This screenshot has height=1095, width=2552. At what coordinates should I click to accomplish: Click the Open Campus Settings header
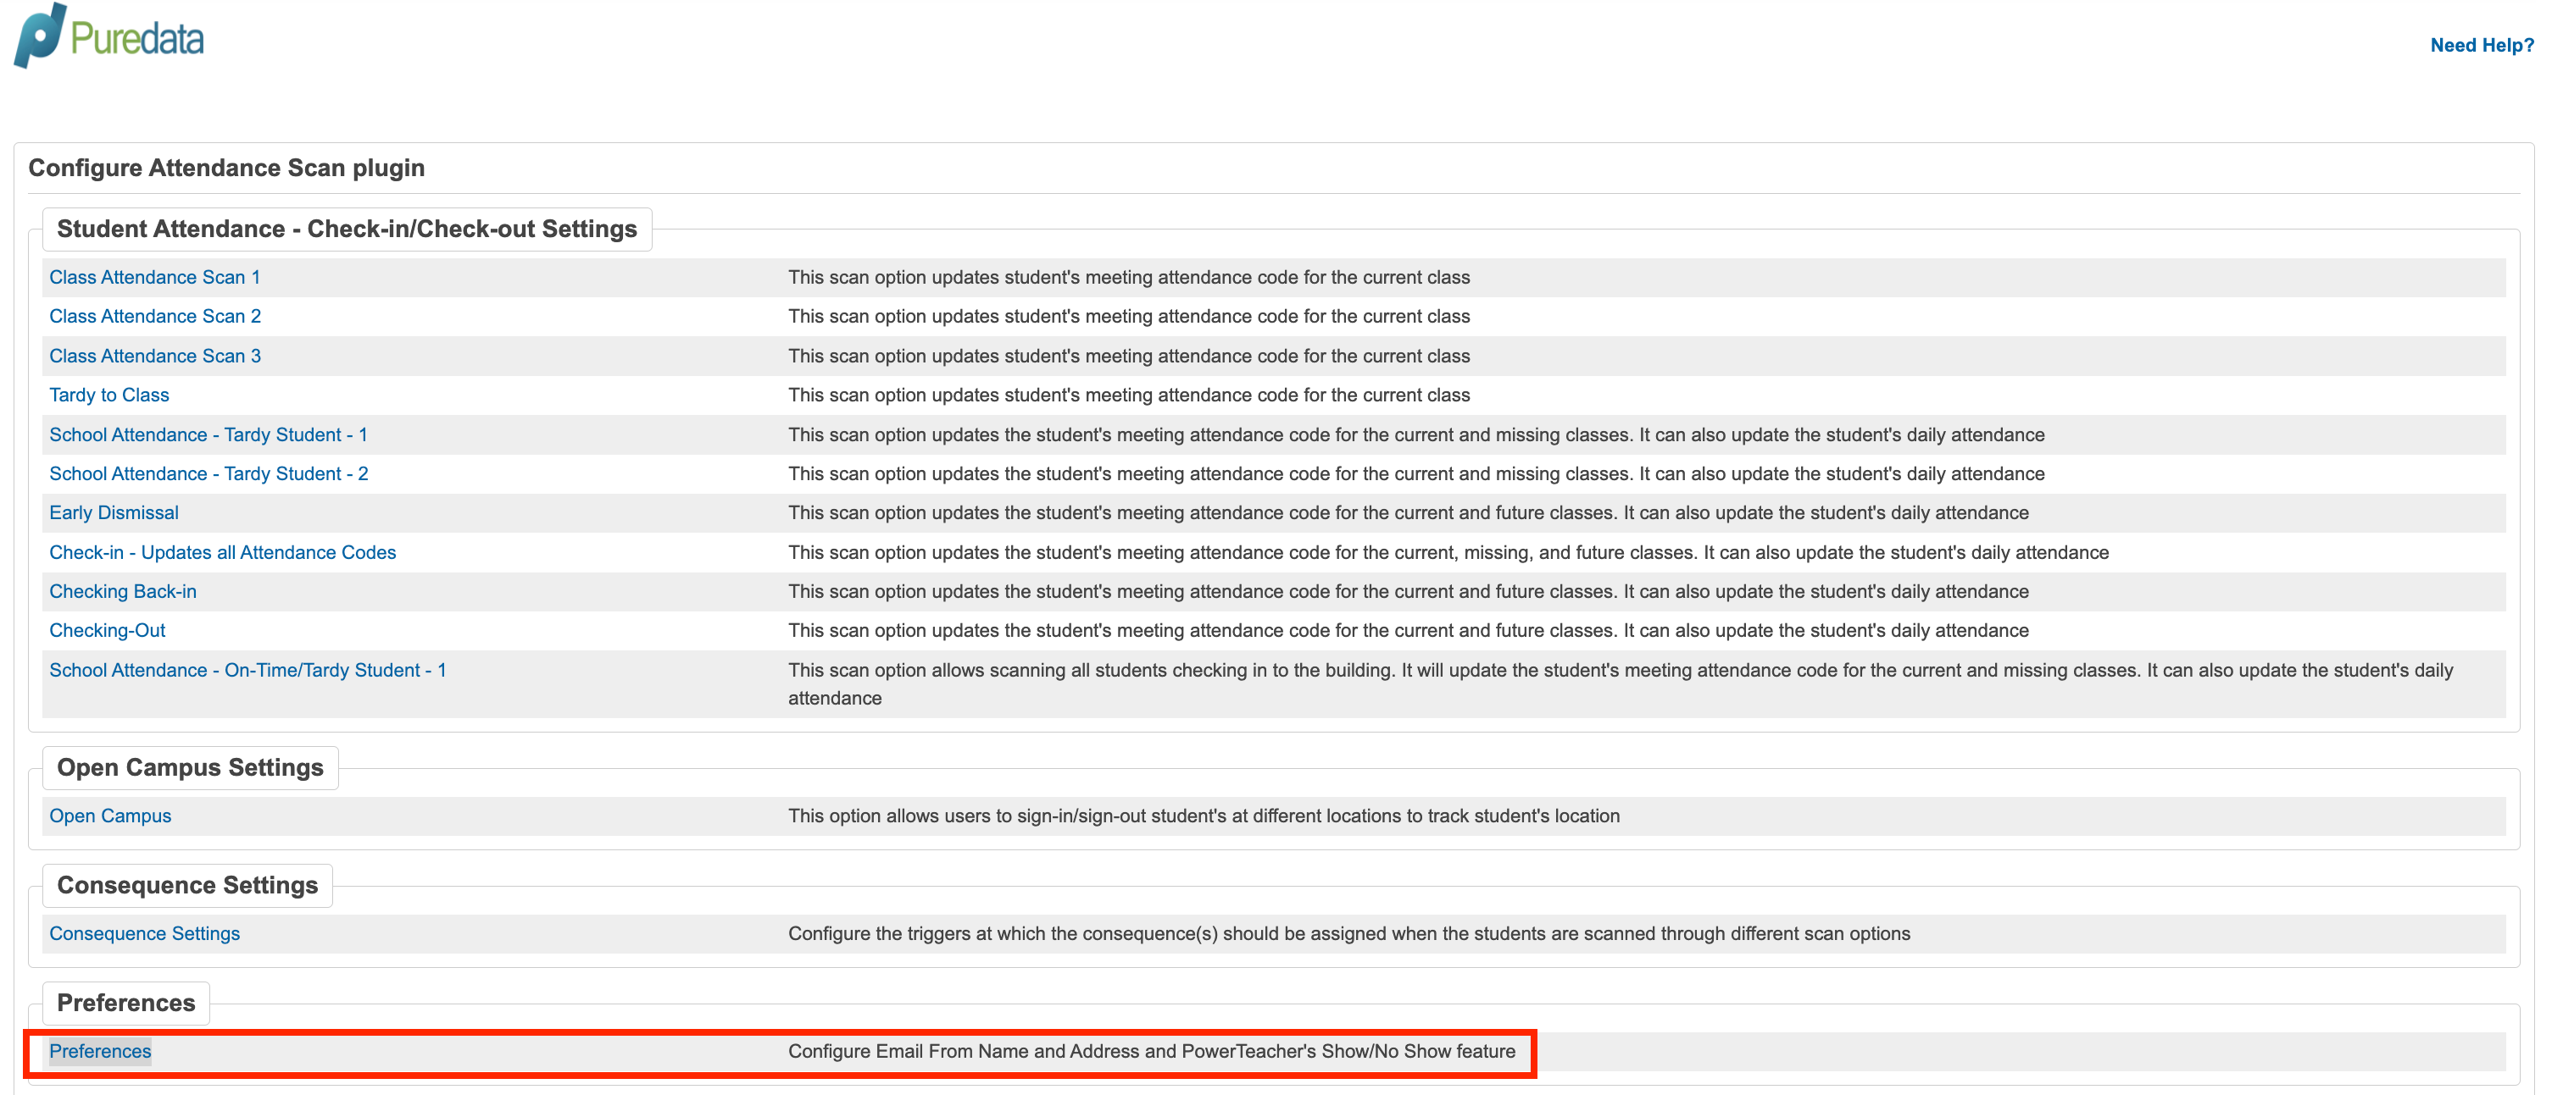tap(190, 767)
